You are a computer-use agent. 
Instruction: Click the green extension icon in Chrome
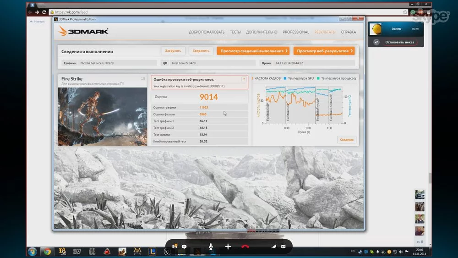[413, 12]
